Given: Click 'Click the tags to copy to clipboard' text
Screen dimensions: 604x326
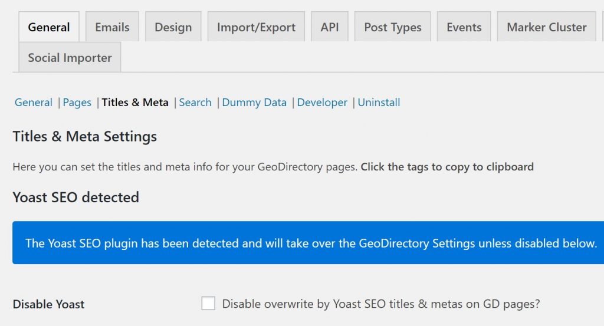Looking at the screenshot, I should (x=447, y=167).
